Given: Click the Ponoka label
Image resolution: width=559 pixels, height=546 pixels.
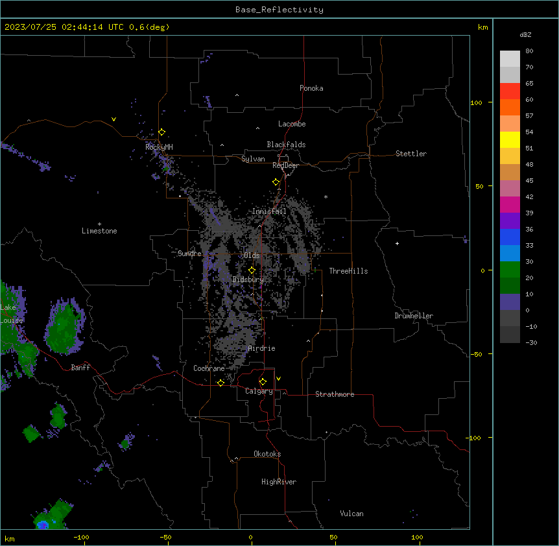Looking at the screenshot, I should click(x=311, y=88).
